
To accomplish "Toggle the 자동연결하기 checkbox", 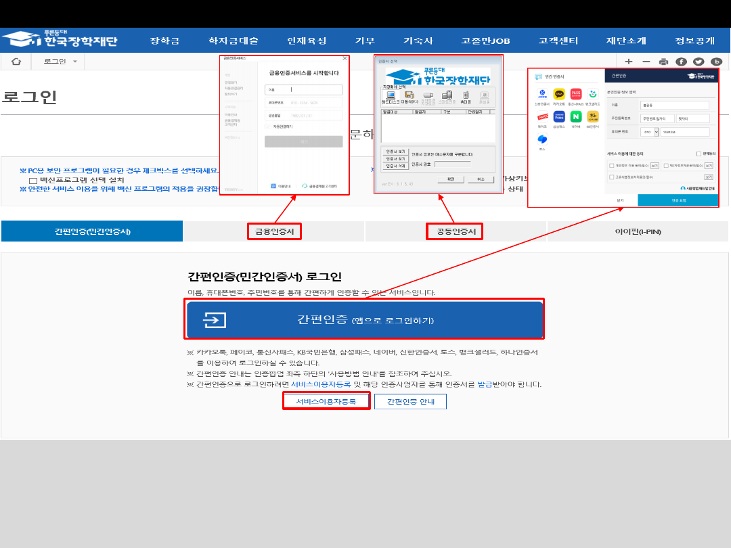I will 268,126.
